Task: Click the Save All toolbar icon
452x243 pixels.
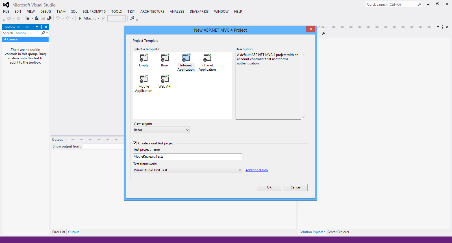Action: coord(49,18)
